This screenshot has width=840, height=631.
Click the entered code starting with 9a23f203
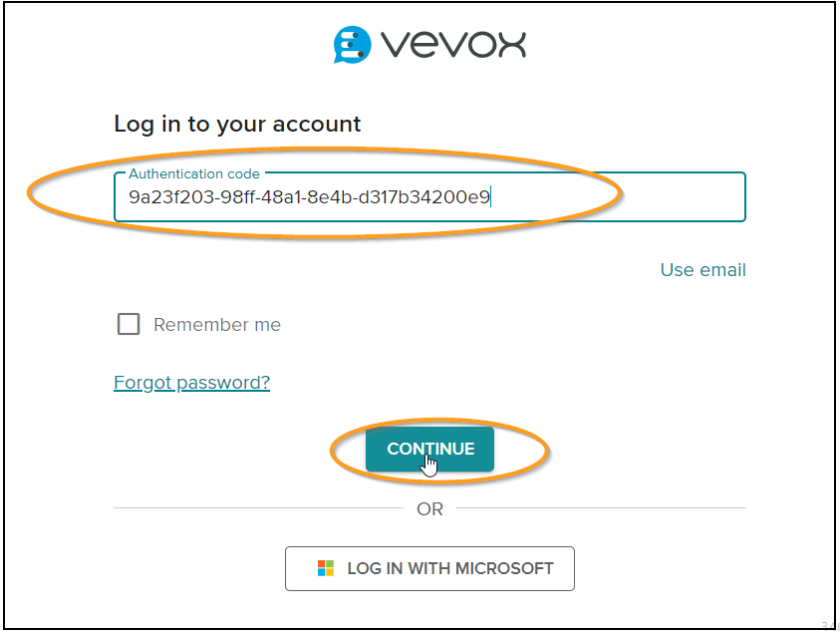pos(309,197)
